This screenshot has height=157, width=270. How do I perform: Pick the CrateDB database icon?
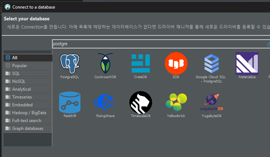[141, 64]
